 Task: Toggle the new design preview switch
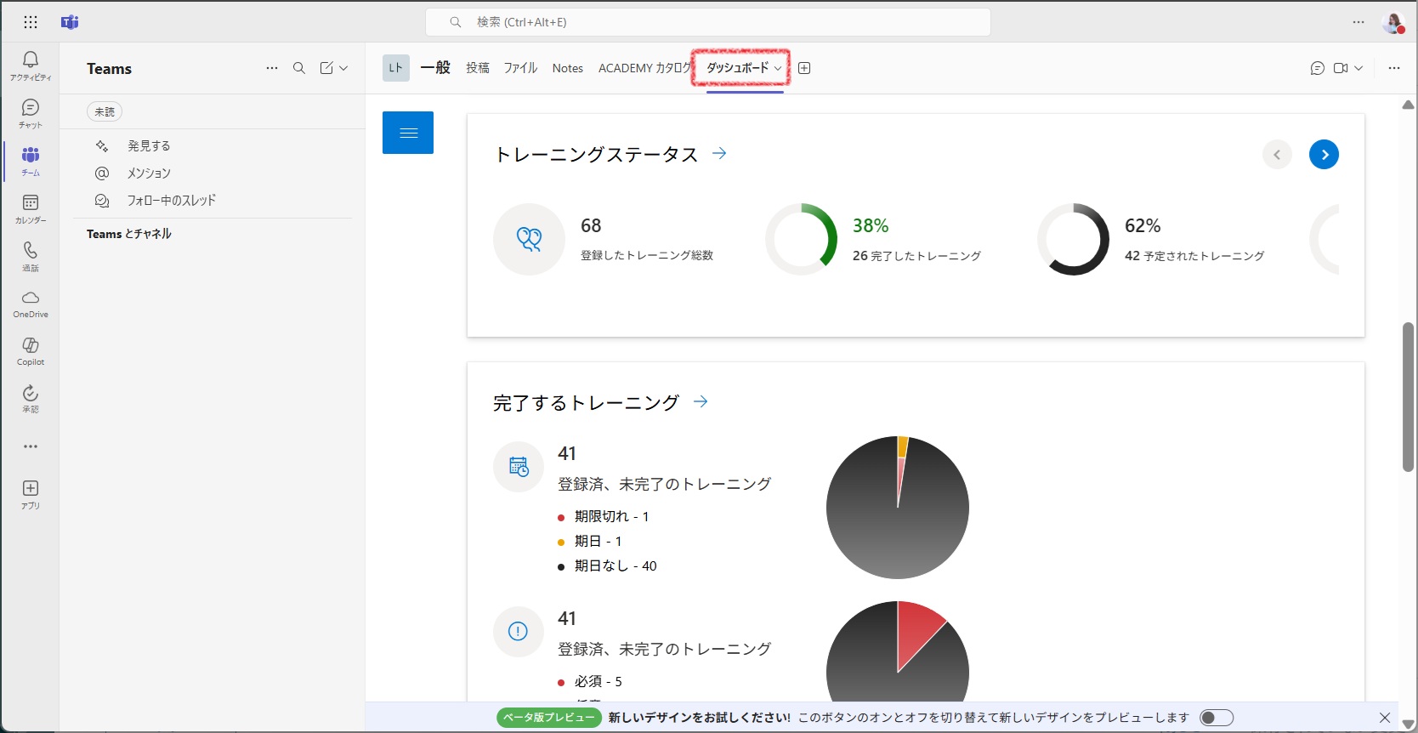click(x=1217, y=718)
